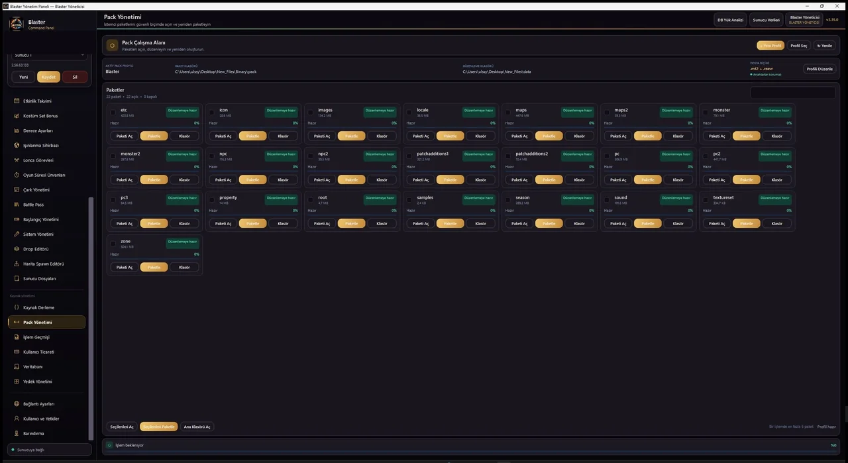Screen dimensions: 848x463
Task: Click the İşlem Geçmişi document icon
Action: (x=16, y=337)
